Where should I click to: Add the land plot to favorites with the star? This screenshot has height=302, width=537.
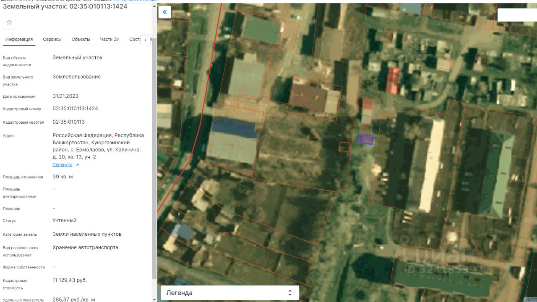9,23
